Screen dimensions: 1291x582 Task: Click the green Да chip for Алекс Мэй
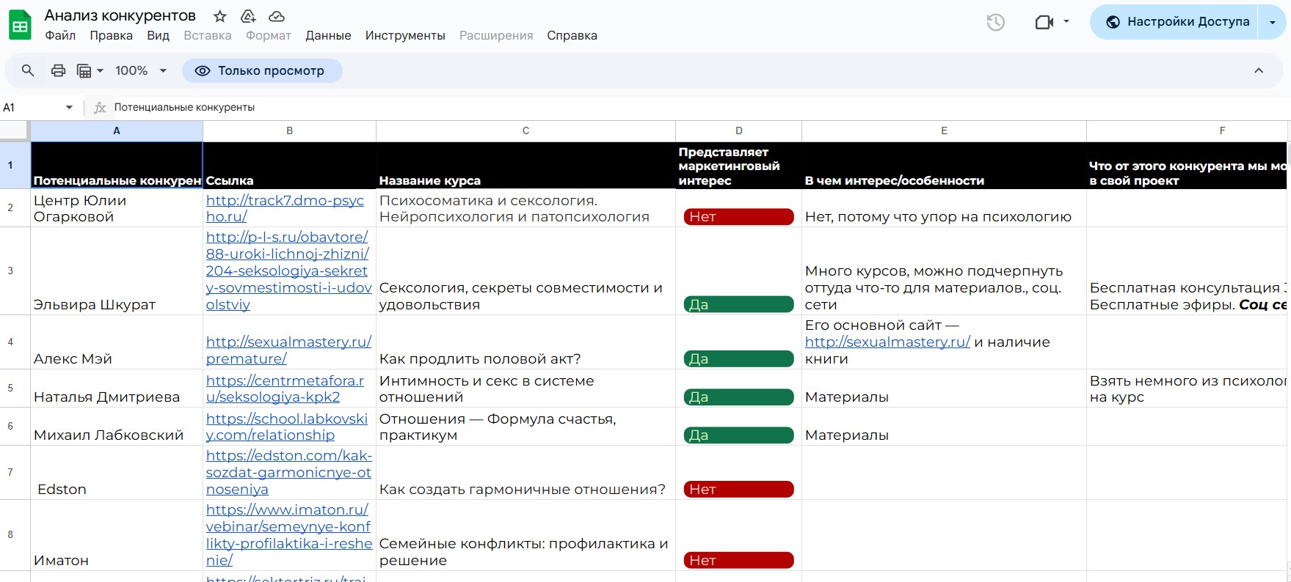pyautogui.click(x=738, y=358)
